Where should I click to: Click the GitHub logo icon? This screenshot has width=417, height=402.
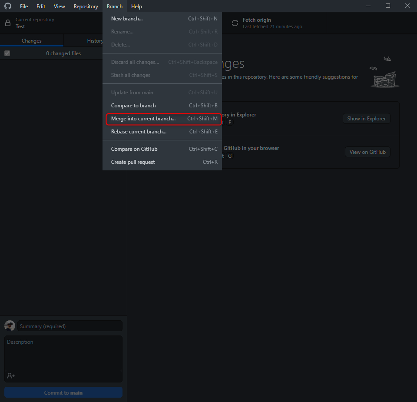[8, 6]
